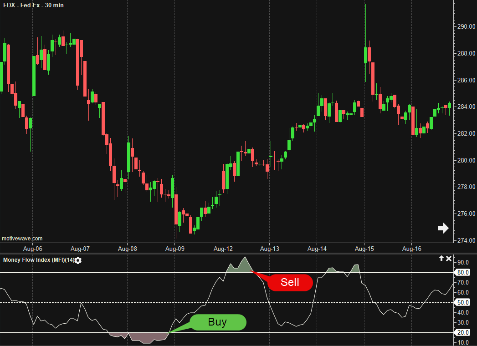Select the 20.0 oversold level tag
This screenshot has height=346, width=477.
click(x=463, y=333)
